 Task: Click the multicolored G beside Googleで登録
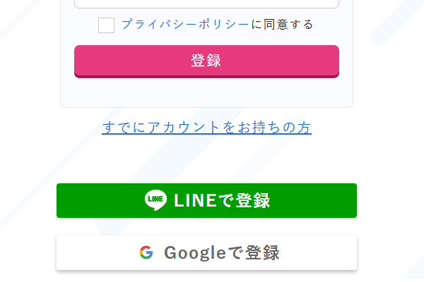[146, 252]
